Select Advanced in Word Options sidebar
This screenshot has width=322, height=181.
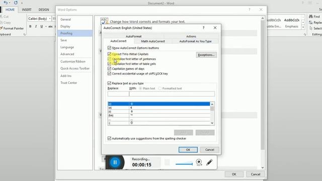pyautogui.click(x=75, y=54)
